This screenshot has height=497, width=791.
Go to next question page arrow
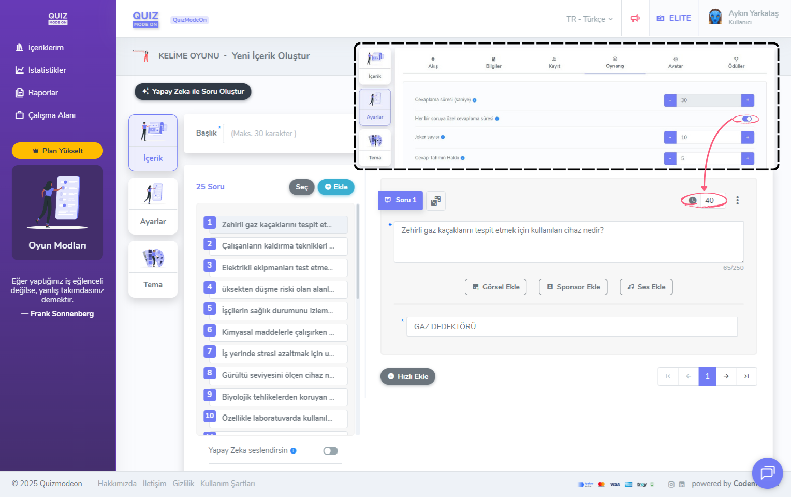point(726,376)
